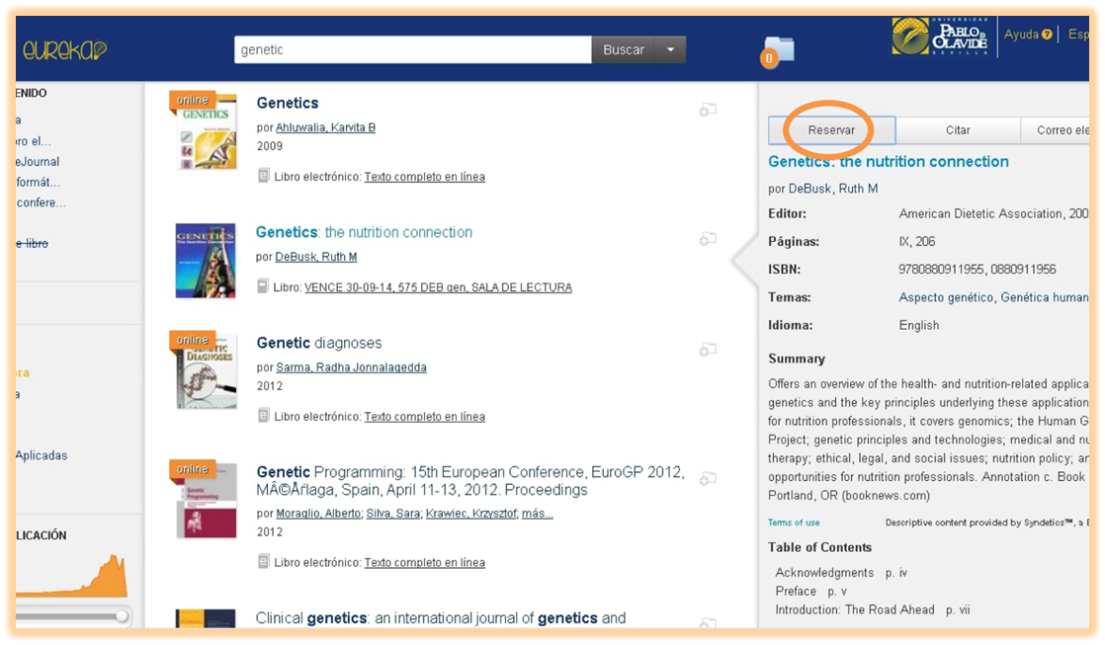Open the saved items folder icon
The image size is (1105, 645).
[778, 51]
